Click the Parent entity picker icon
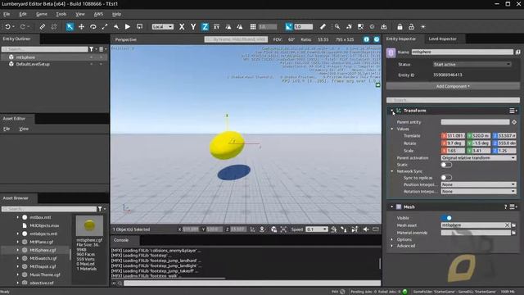The height and width of the screenshot is (295, 524). [514, 122]
